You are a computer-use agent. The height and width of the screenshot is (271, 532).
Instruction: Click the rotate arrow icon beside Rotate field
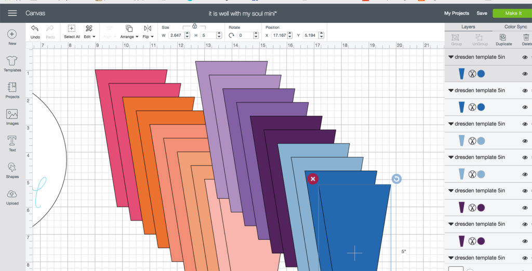pyautogui.click(x=231, y=35)
